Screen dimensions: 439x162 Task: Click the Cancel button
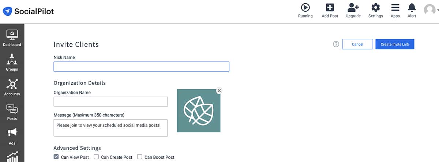357,44
